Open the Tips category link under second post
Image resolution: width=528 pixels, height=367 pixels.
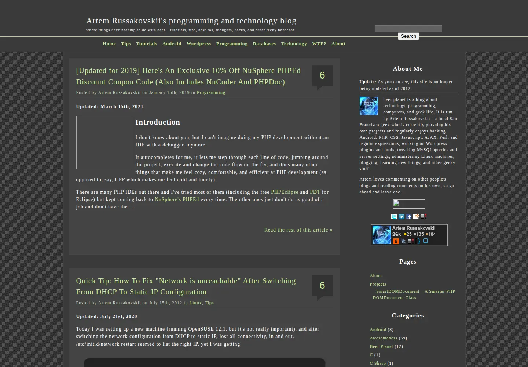coord(209,303)
